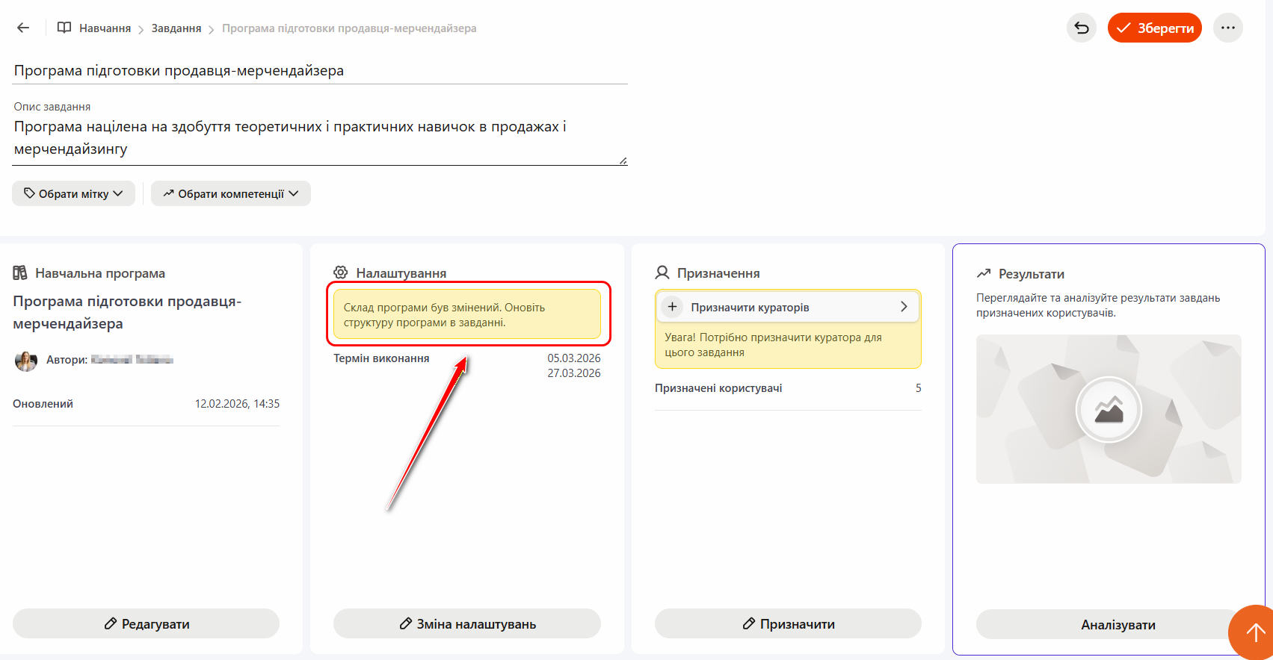Click the back arrow icon

pos(23,28)
